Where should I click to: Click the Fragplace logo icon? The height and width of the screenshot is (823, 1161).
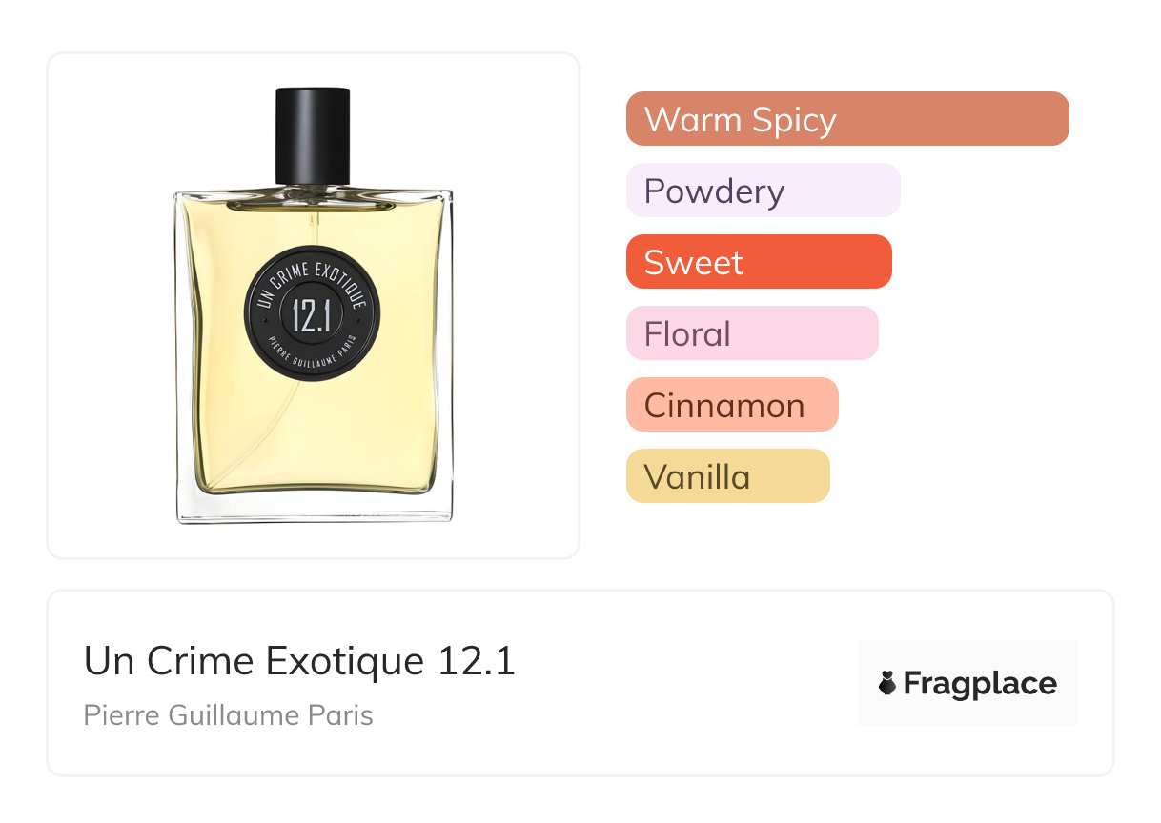[887, 683]
